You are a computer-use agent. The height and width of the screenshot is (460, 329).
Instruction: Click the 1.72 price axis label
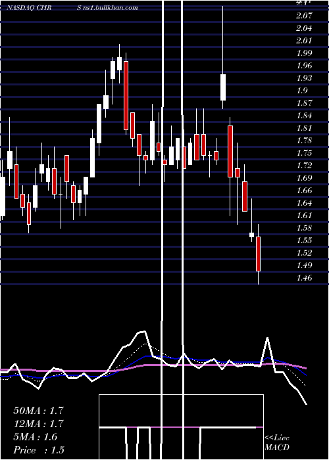304,165
